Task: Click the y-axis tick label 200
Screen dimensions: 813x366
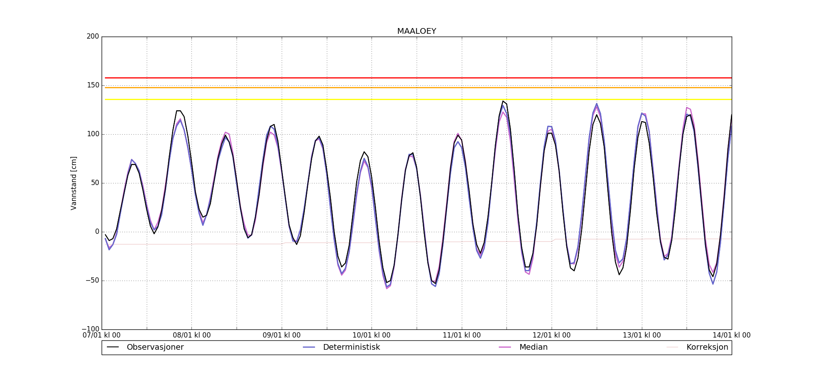Action: (x=93, y=37)
